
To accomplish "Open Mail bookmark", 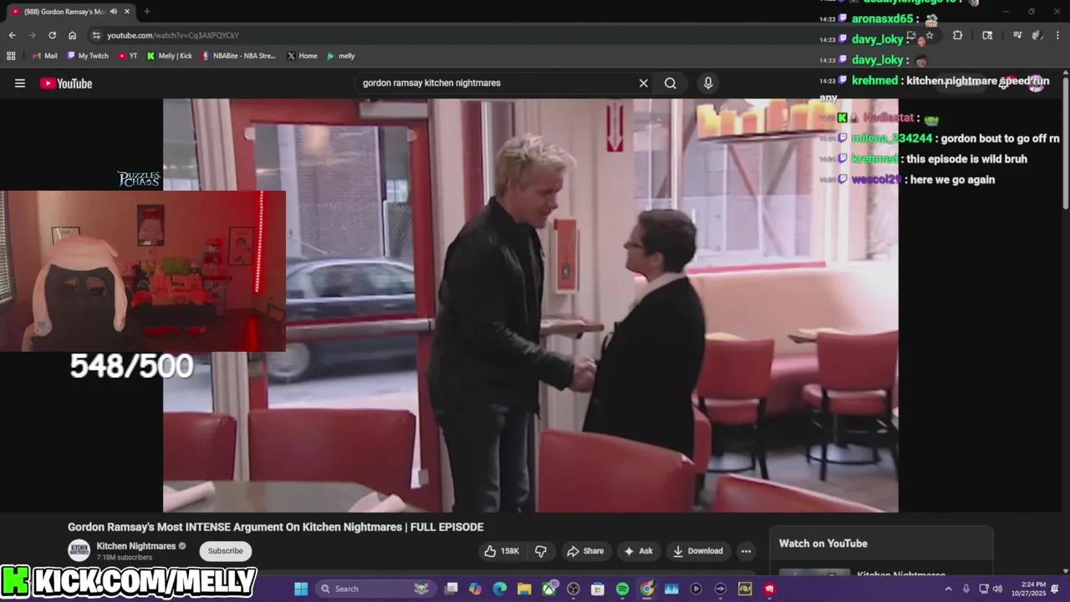I will coord(45,56).
